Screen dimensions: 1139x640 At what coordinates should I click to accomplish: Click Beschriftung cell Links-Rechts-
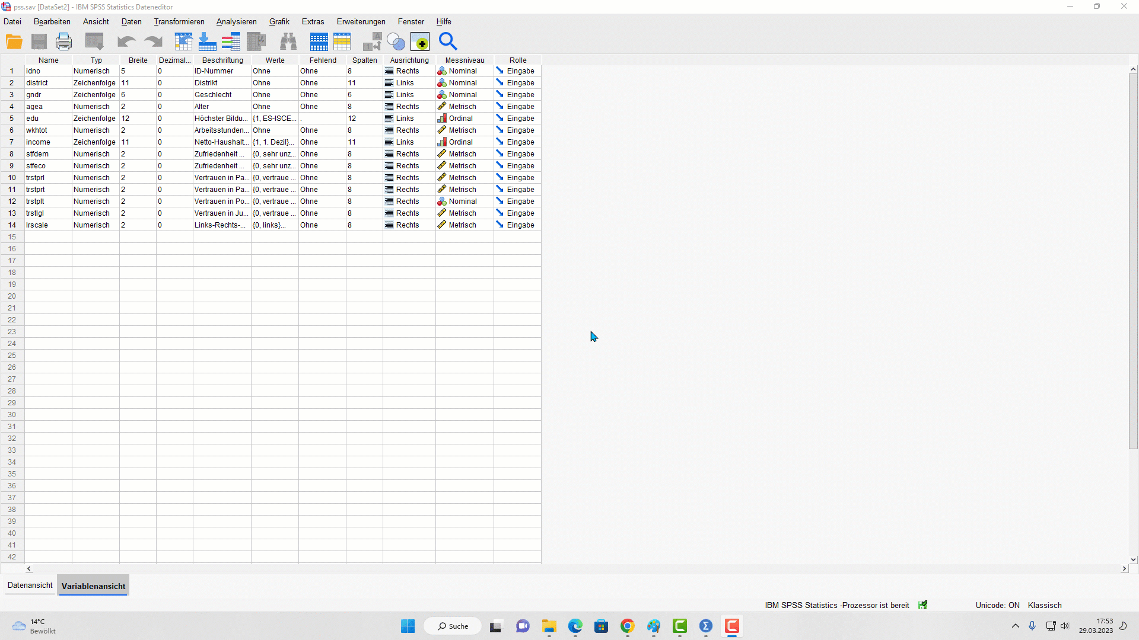point(222,225)
